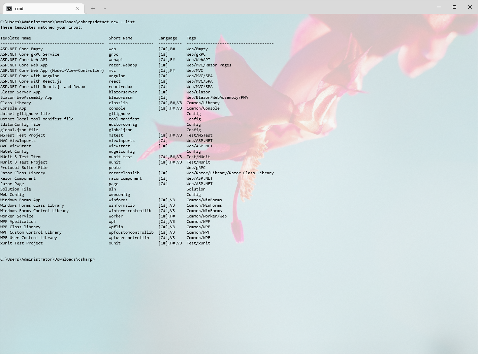Click short name 'viewstart'
Screen dimensions: 478x354
119,146
